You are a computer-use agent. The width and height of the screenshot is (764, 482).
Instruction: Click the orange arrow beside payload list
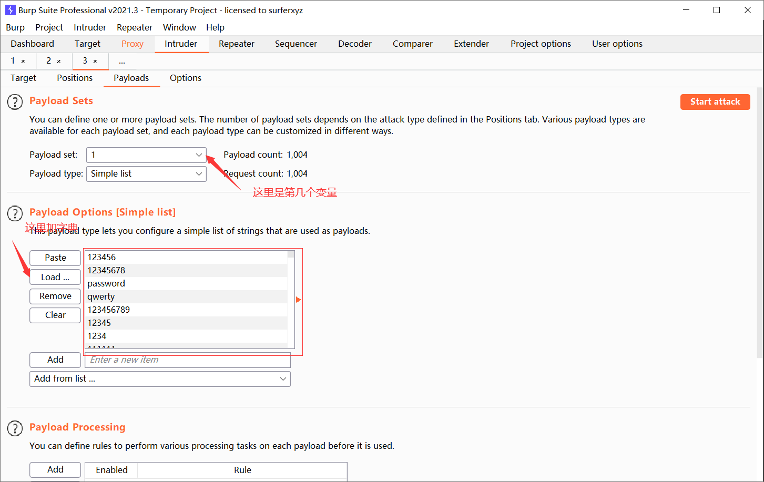coord(299,300)
